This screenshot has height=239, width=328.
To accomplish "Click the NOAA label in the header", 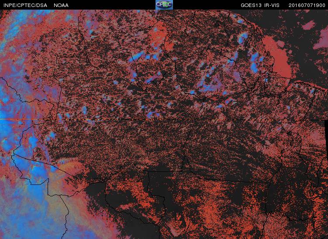I will pyautogui.click(x=61, y=5).
